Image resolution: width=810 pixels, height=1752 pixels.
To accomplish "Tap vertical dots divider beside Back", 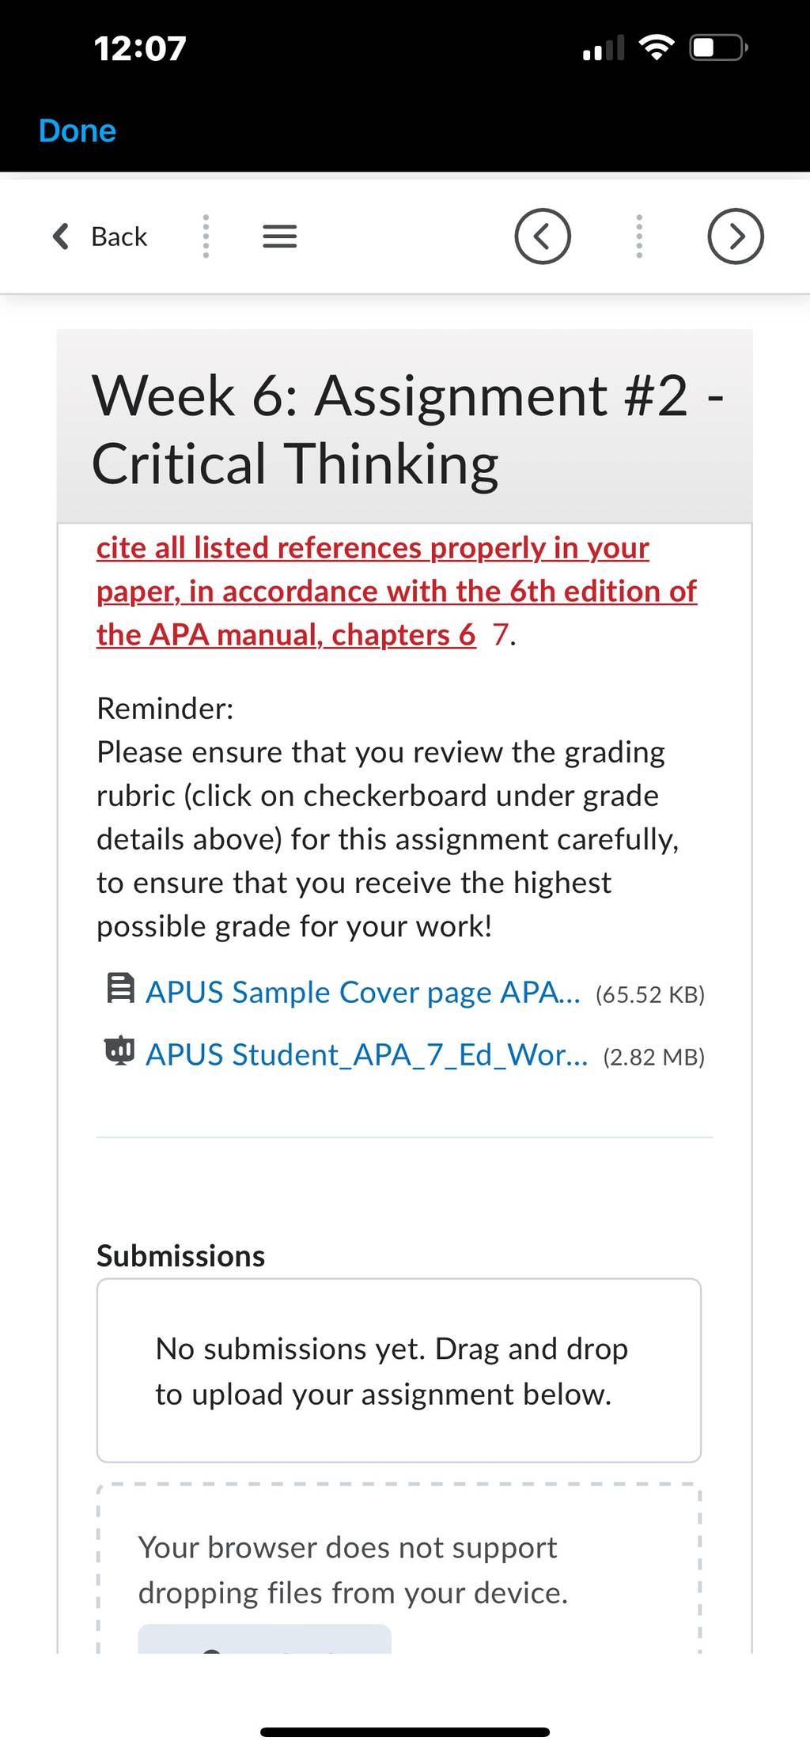I will (x=206, y=236).
